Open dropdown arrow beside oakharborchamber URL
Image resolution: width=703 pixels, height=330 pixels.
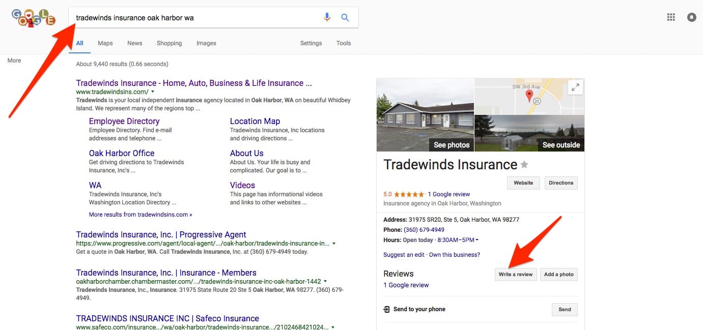coord(325,281)
